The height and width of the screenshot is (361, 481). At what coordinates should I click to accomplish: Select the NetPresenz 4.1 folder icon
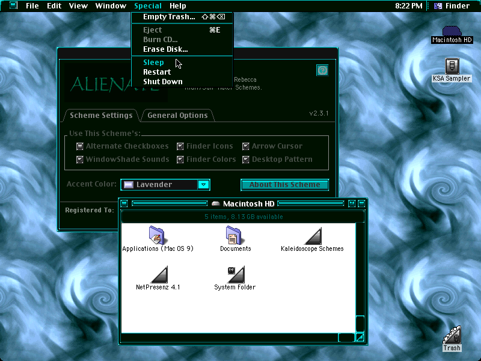point(159,274)
